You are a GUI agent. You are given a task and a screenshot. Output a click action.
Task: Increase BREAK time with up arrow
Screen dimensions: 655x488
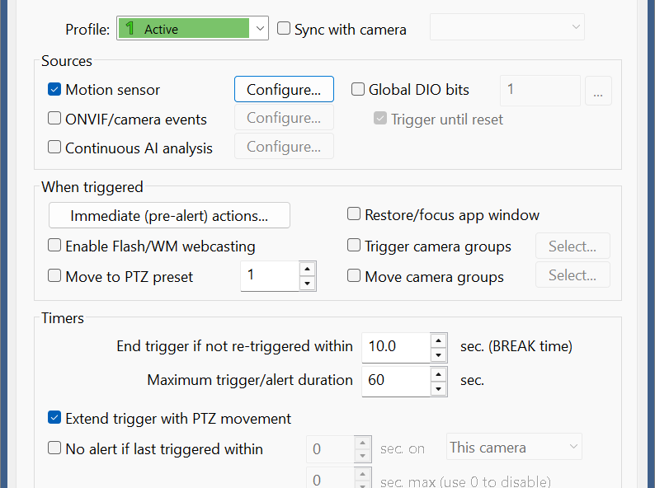click(x=438, y=340)
